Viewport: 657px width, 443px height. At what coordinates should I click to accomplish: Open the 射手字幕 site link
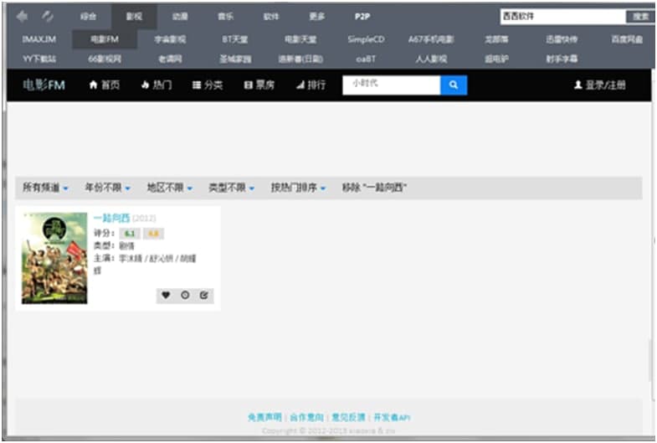click(562, 59)
